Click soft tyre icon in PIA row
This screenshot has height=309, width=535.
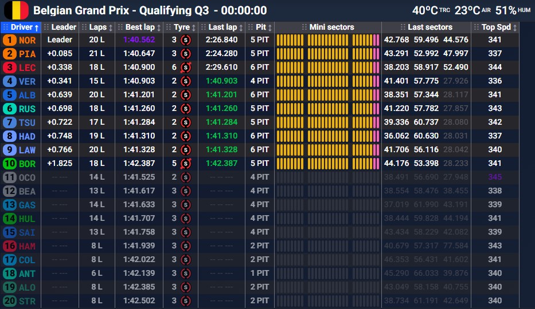[186, 53]
